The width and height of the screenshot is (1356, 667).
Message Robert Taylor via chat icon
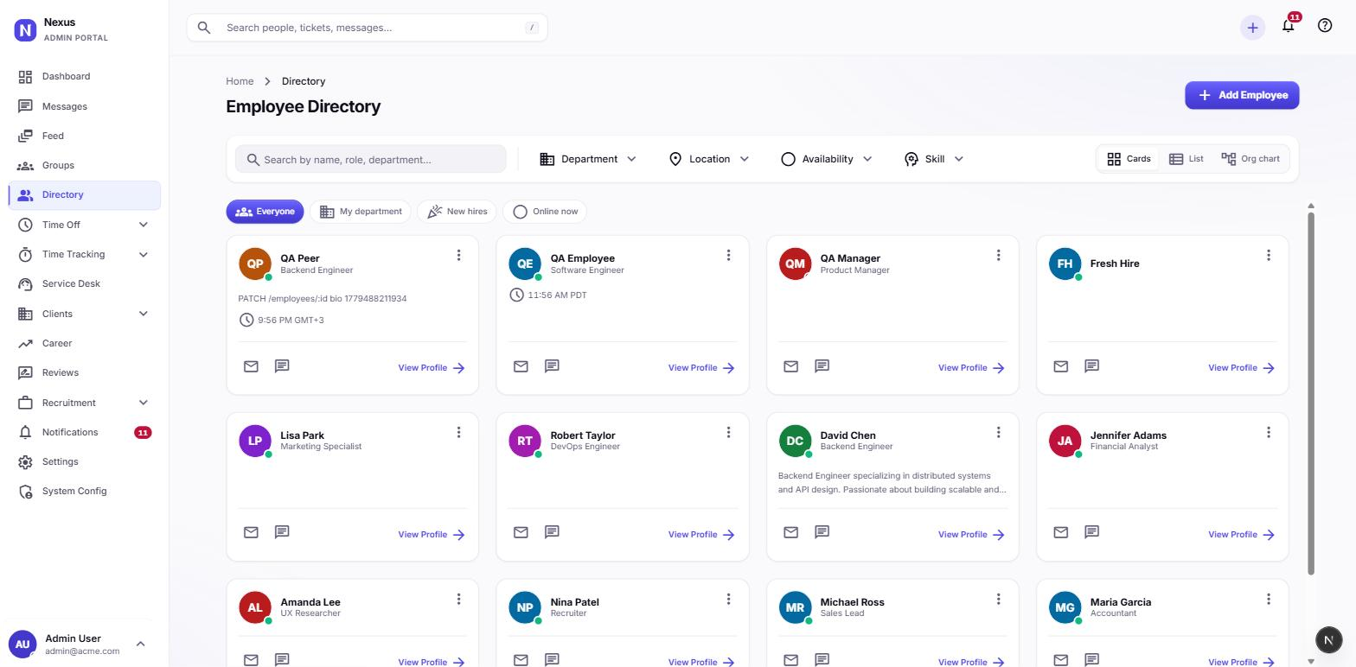coord(552,532)
